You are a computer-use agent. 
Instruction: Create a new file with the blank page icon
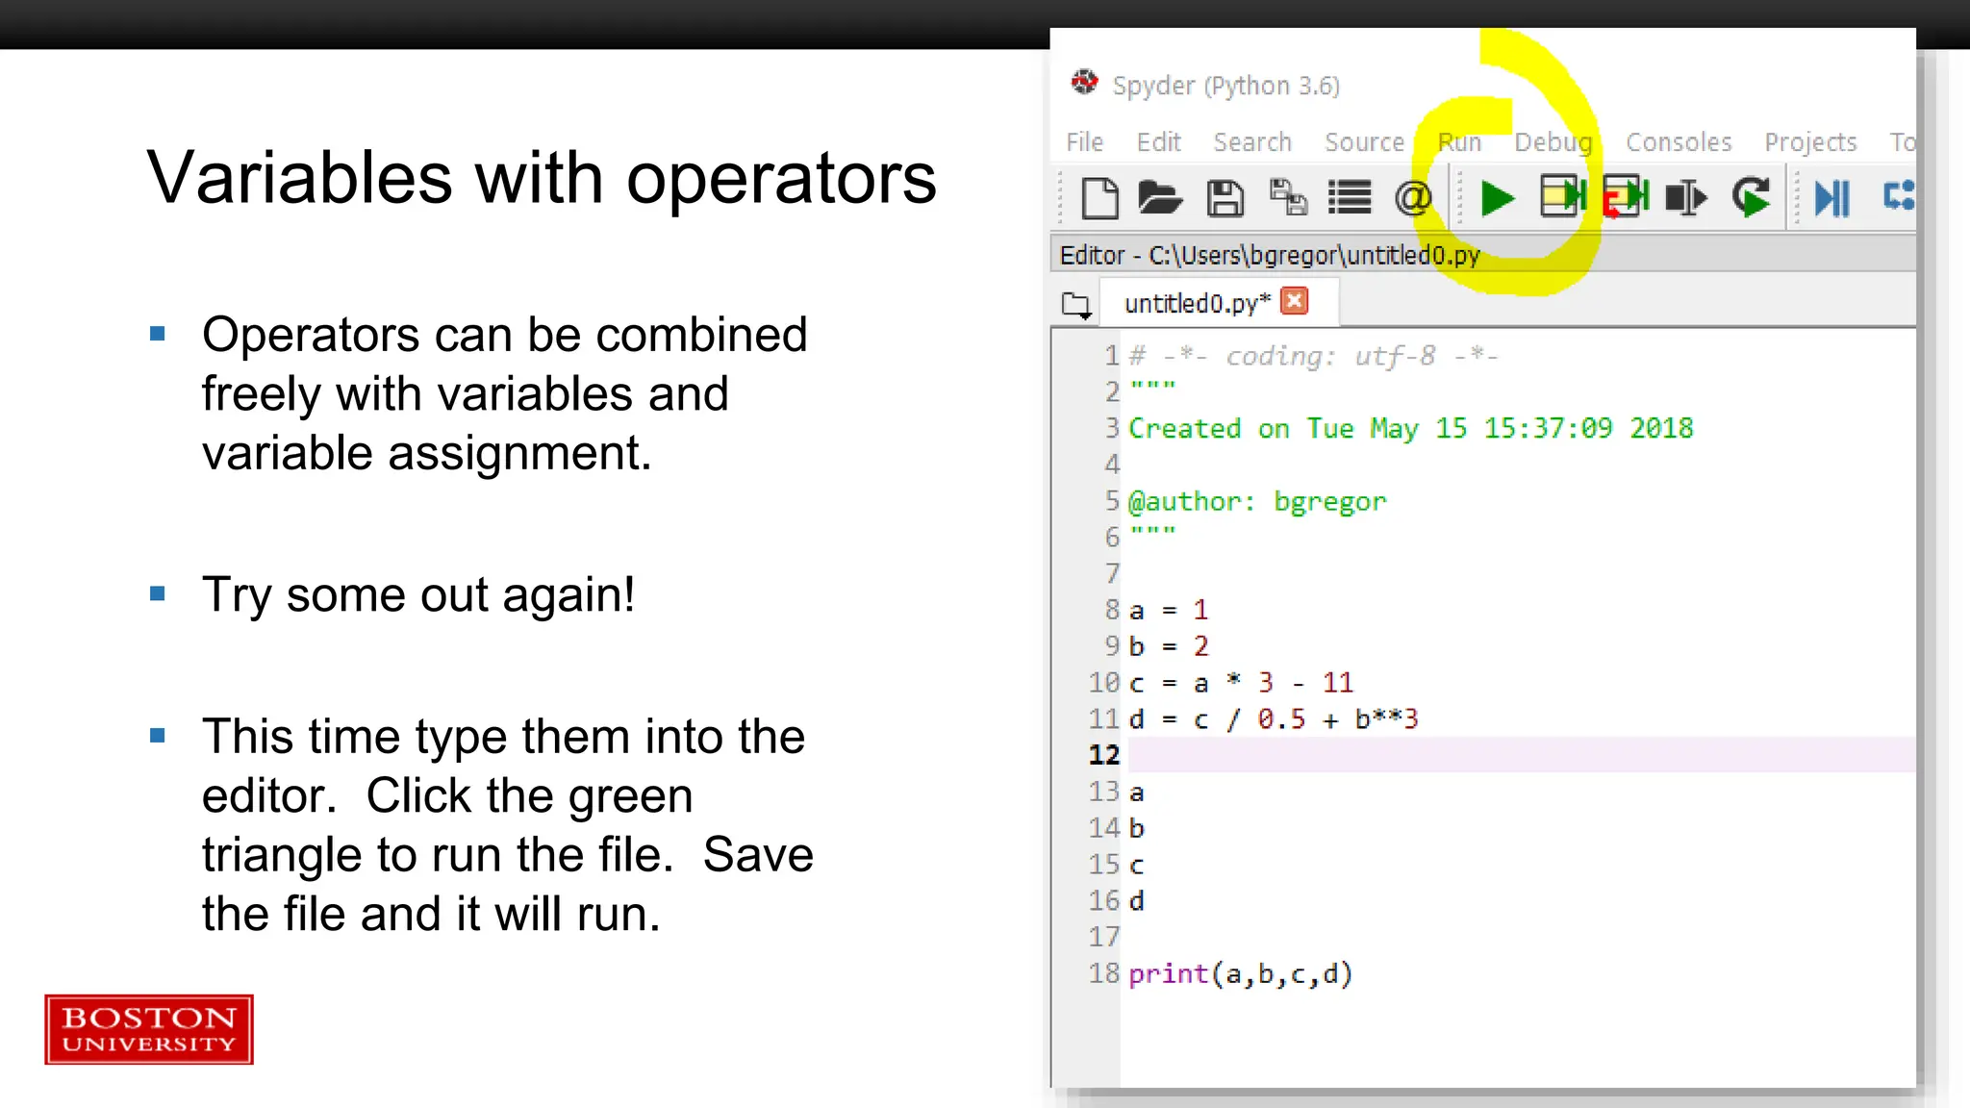click(x=1099, y=198)
